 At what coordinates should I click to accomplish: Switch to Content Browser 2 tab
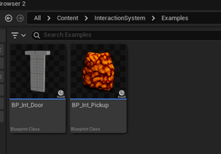(13, 4)
